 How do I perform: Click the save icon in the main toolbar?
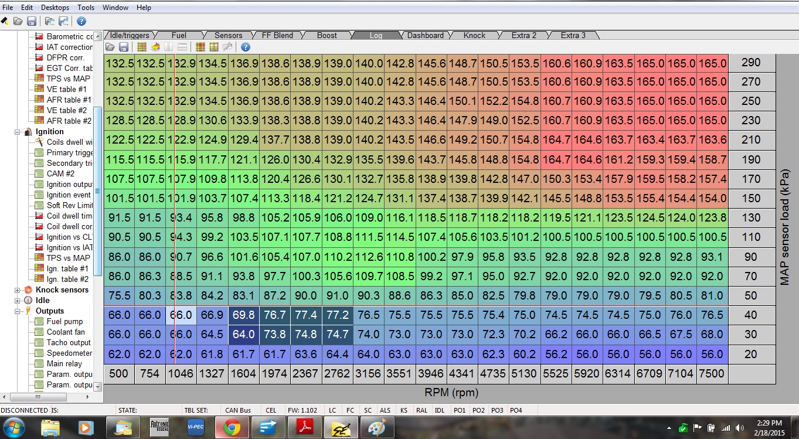click(x=32, y=21)
